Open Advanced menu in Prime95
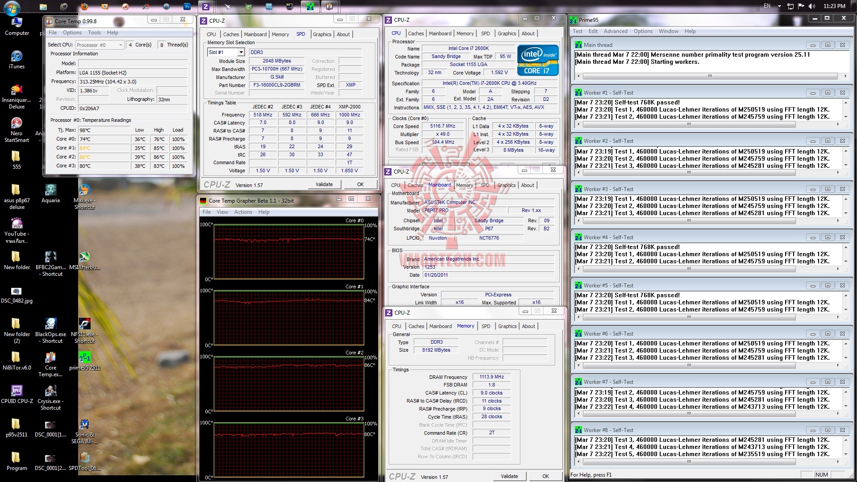This screenshot has height=482, width=857. click(615, 31)
